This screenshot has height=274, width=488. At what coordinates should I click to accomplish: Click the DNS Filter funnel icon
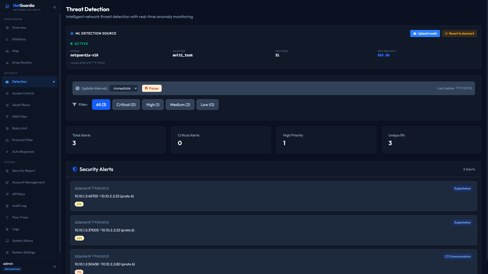[7, 117]
